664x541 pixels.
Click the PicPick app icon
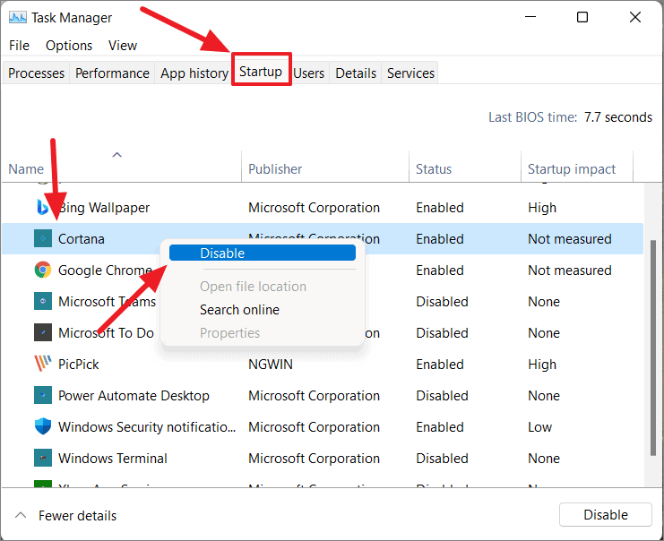tap(43, 364)
